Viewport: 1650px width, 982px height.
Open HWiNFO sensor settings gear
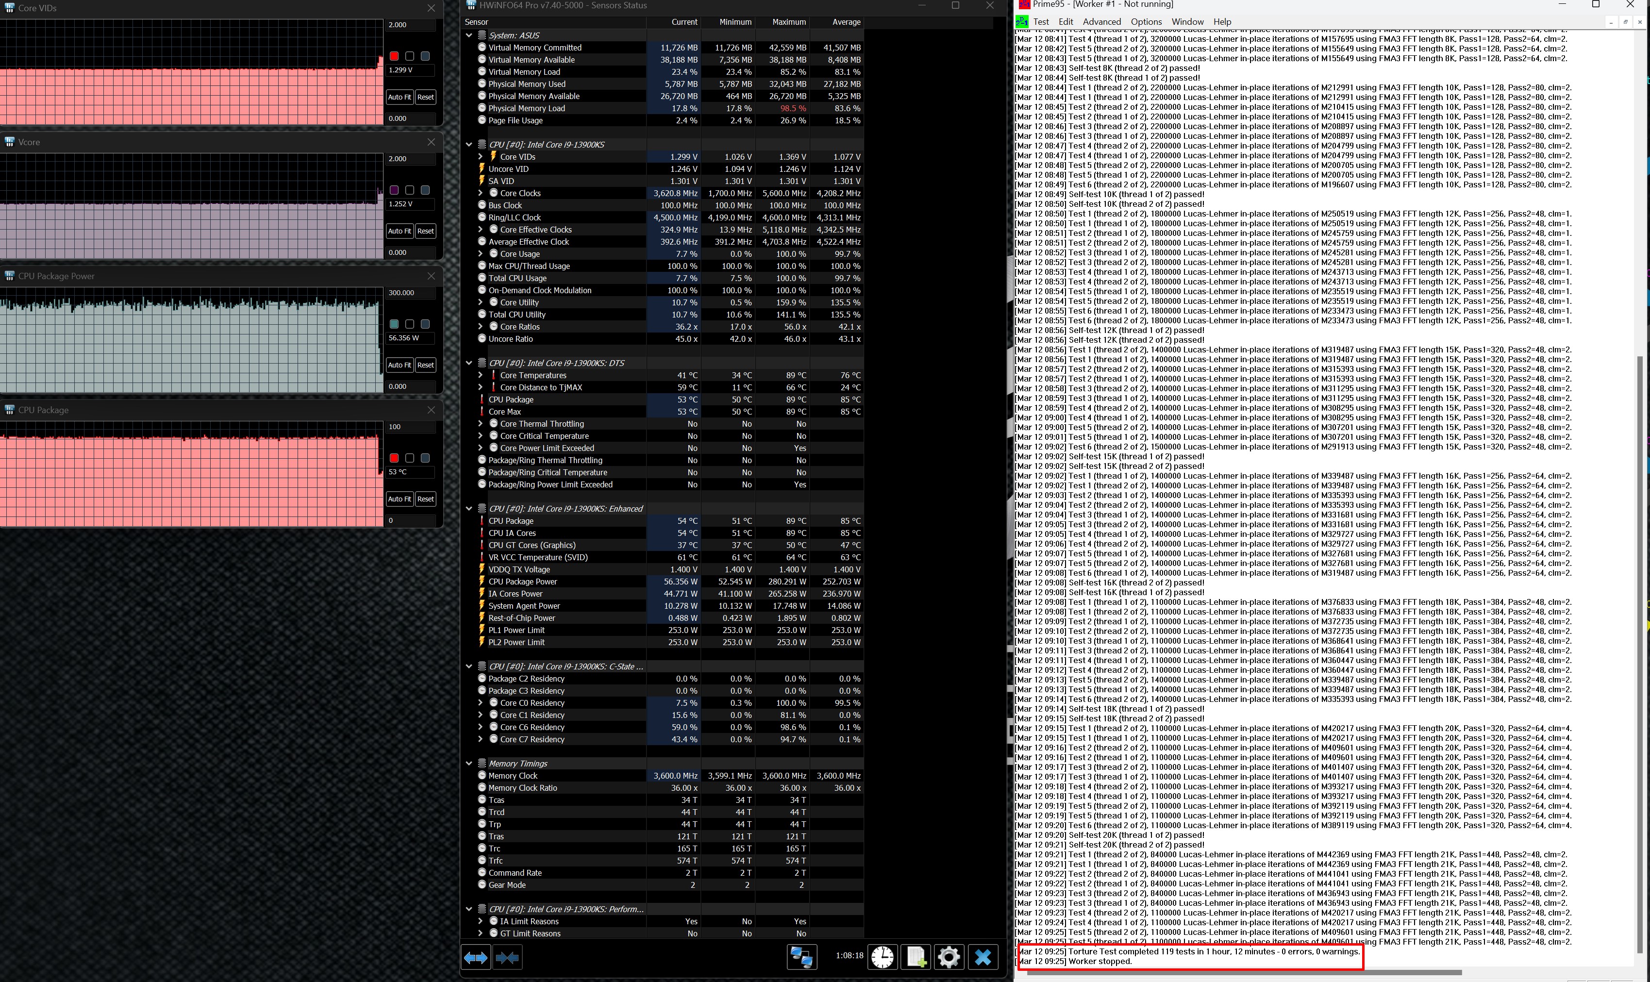[949, 958]
